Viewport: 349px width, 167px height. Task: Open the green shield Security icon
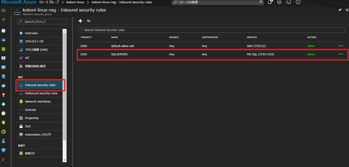pyautogui.click(x=3, y=122)
